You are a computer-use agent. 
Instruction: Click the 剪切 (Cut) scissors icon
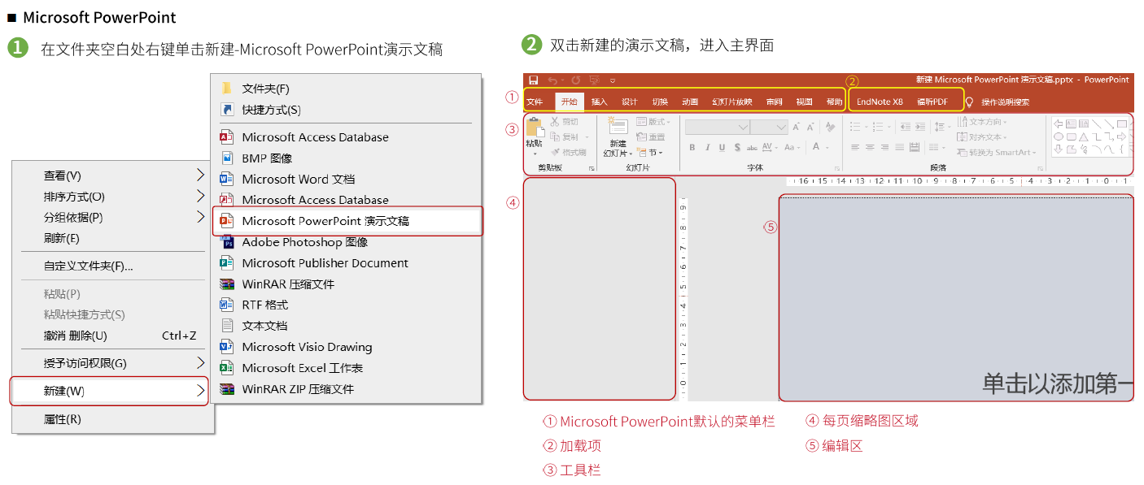point(554,122)
